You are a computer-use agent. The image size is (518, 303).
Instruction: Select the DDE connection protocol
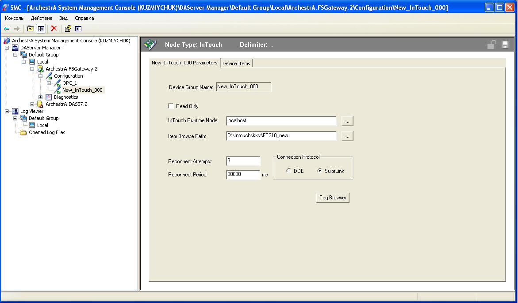[x=289, y=171]
